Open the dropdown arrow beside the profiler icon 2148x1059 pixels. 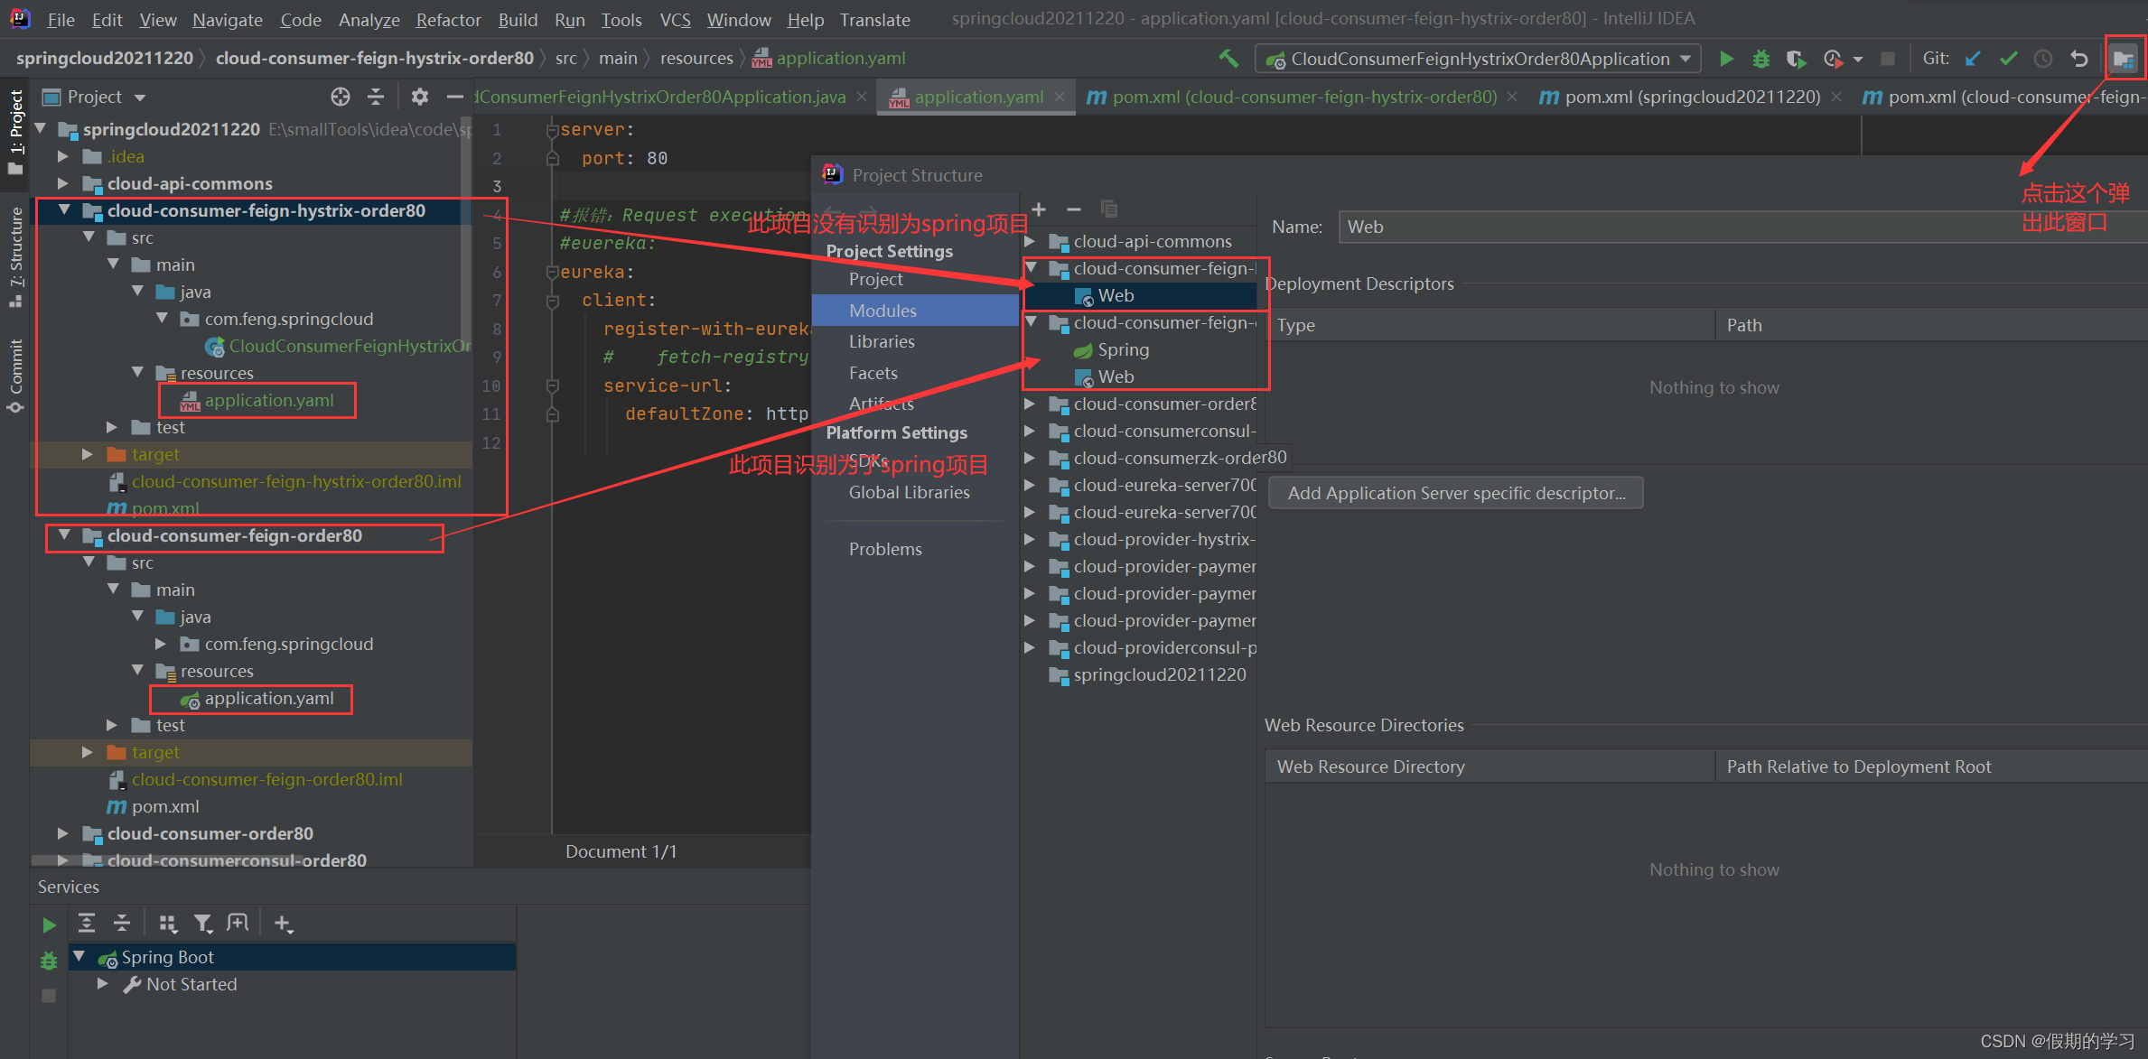point(1857,60)
